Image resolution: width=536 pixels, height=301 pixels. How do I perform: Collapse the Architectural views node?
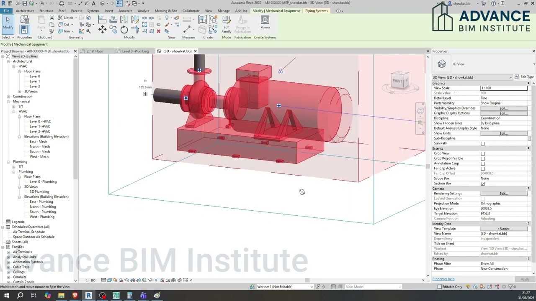tap(8, 61)
